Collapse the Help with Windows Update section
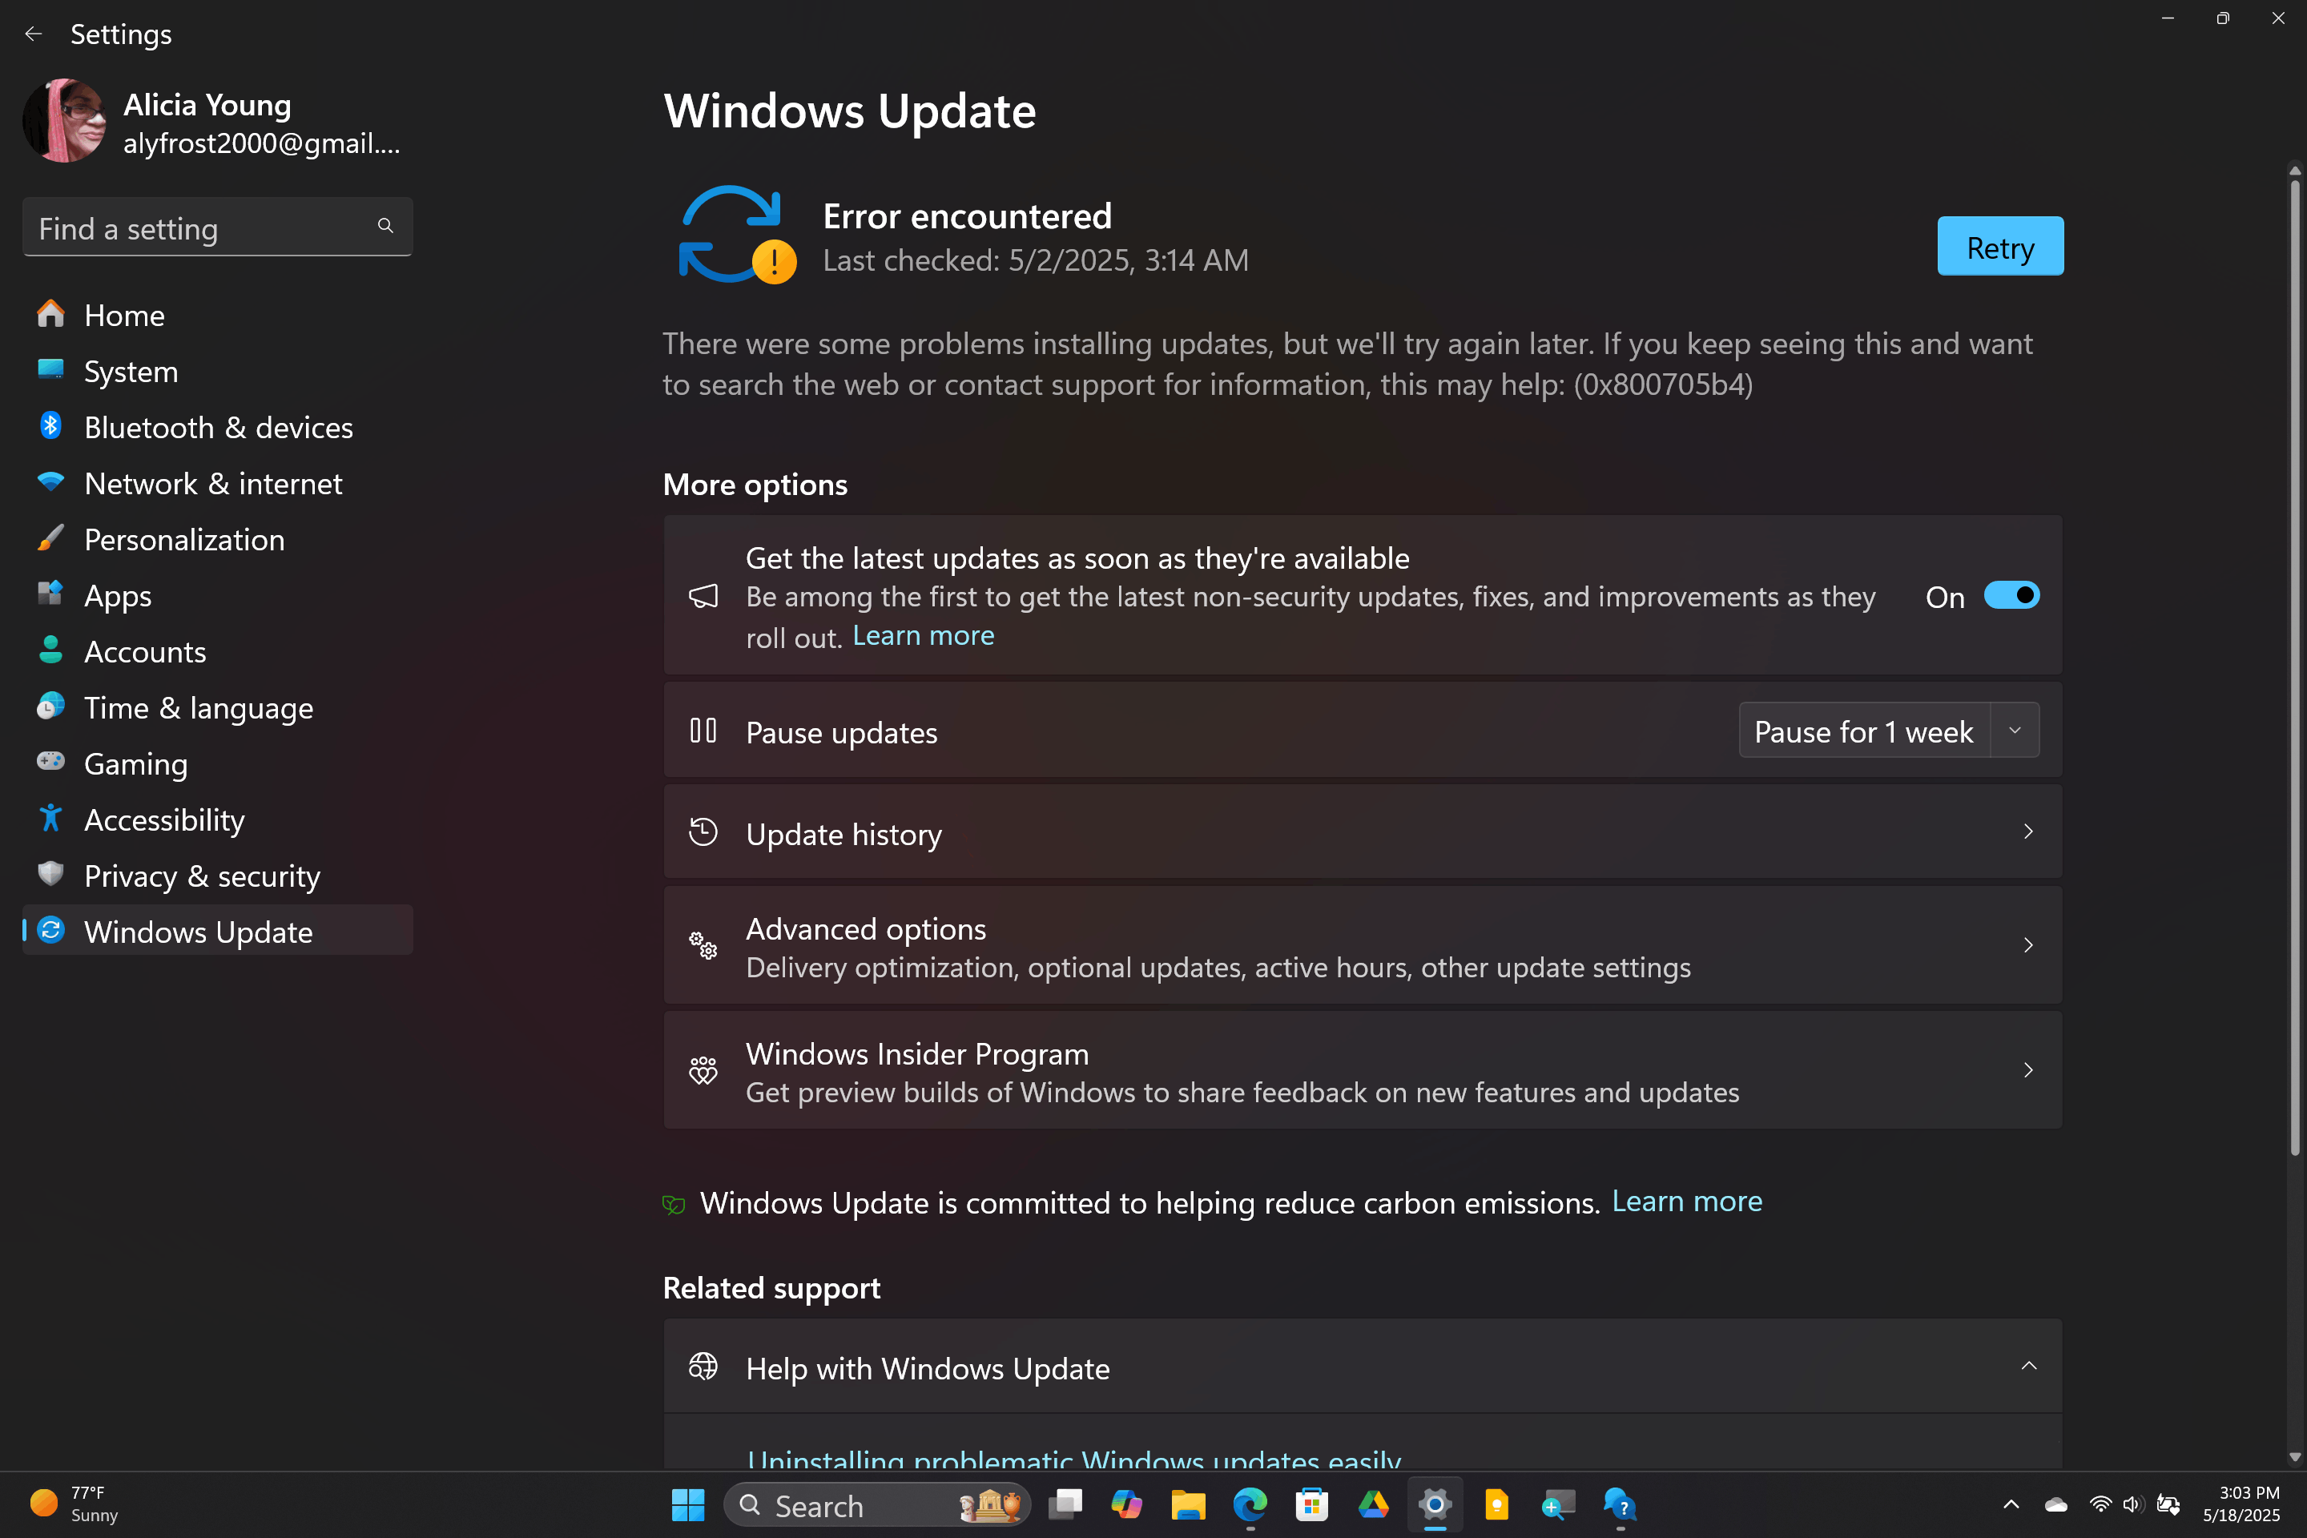The image size is (2307, 1538). pos(2028,1367)
